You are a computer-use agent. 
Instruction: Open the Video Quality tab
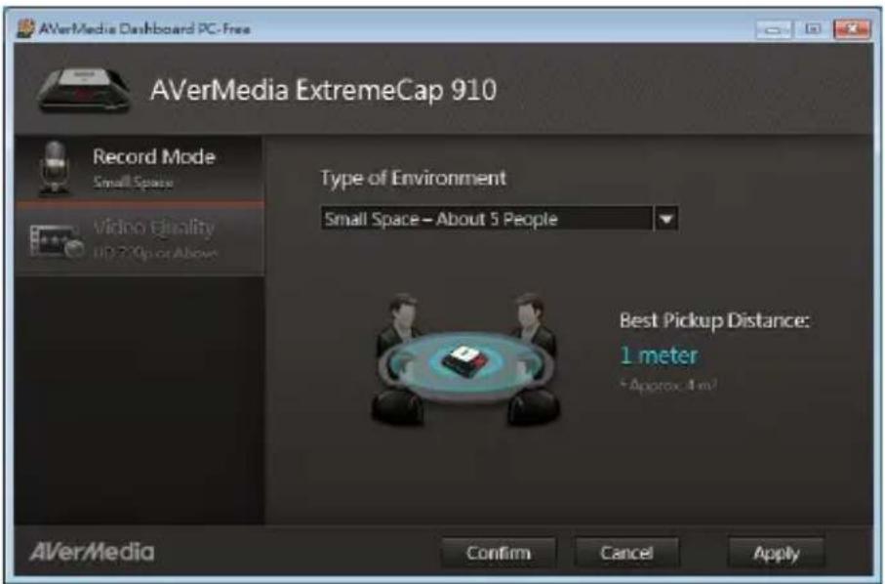pos(139,241)
